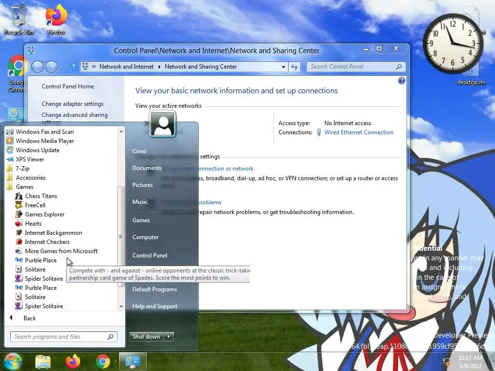The width and height of the screenshot is (495, 371).
Task: Click the Forward arrow in Control Panel window
Action: click(51, 67)
